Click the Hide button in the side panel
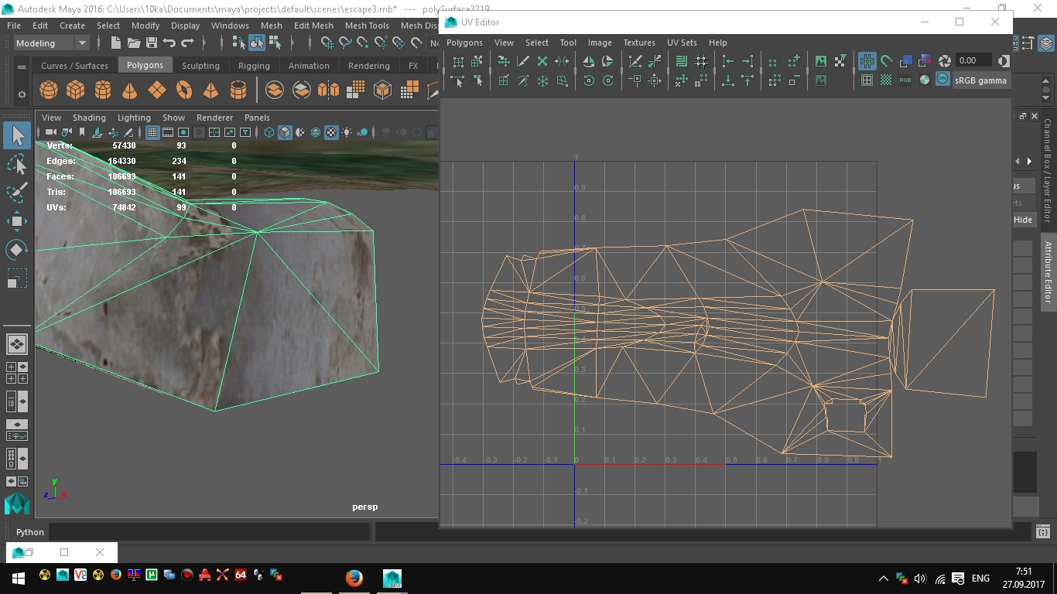1057x594 pixels. [x=1022, y=220]
